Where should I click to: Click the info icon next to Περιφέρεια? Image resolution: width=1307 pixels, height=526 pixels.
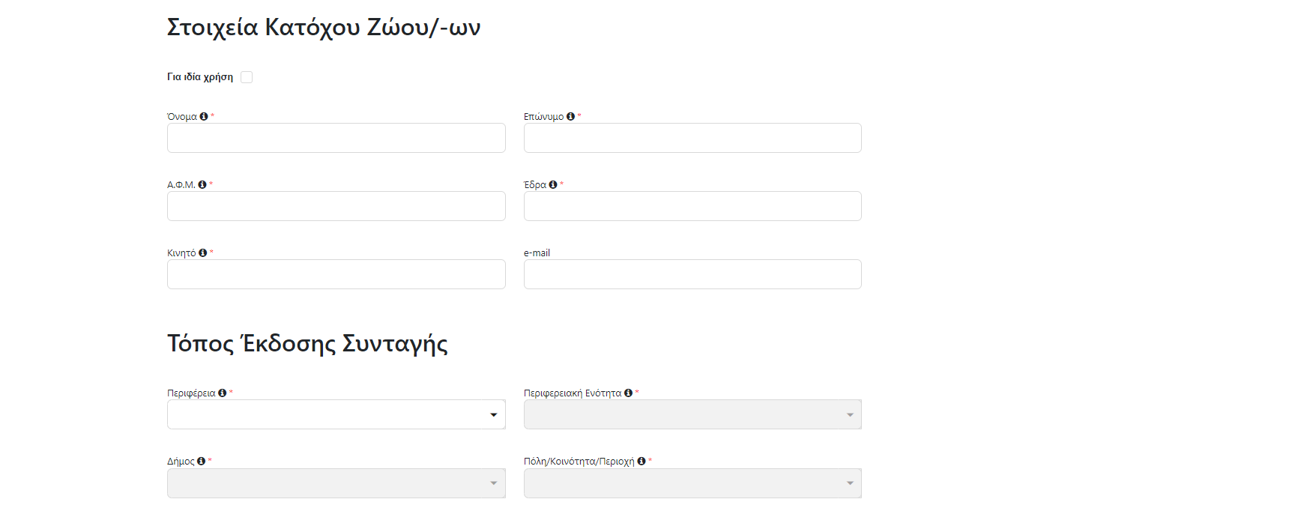(223, 393)
